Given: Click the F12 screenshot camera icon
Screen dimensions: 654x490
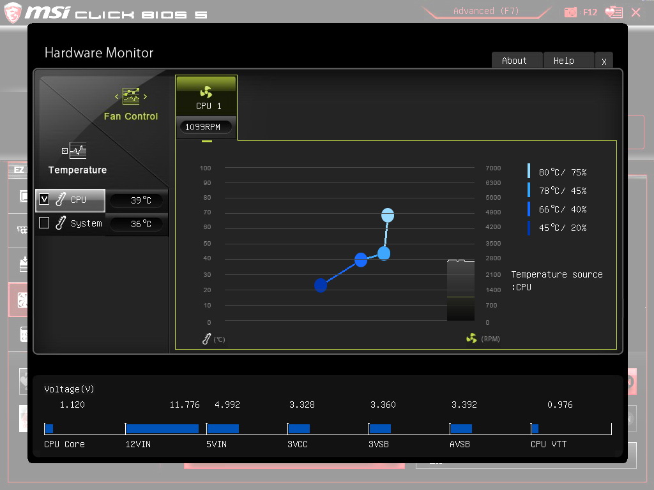Looking at the screenshot, I should 570,12.
